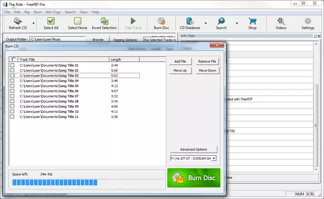Viewport: 324px width, 199px height.
Task: Open the dropdown arrow beside the Search icon
Action: (x=237, y=23)
